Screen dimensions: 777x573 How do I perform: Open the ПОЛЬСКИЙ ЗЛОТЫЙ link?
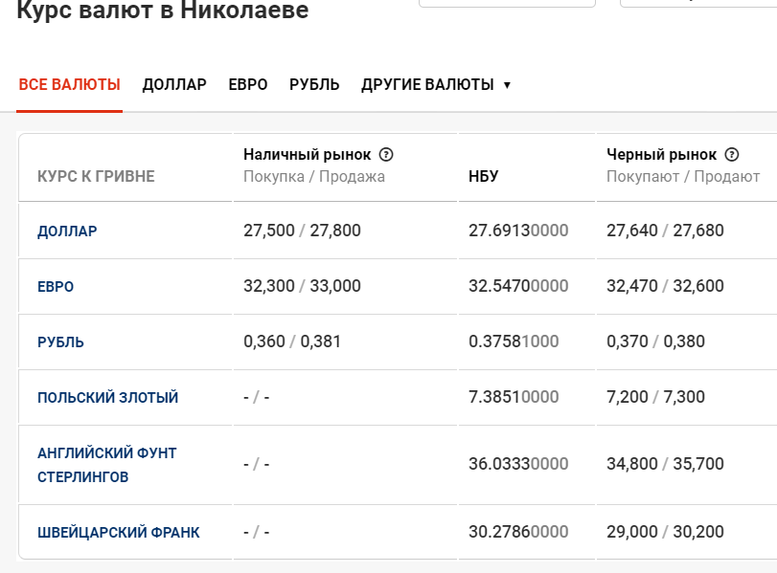(x=107, y=397)
